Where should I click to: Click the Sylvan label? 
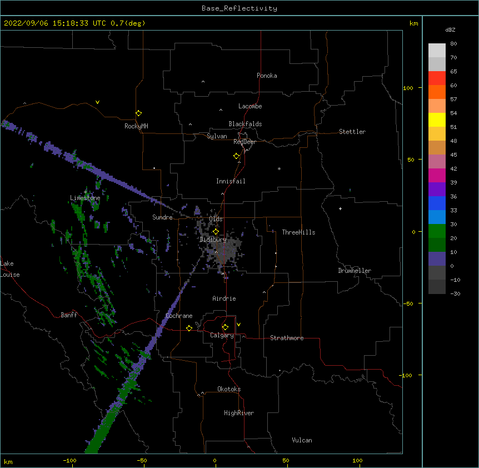[217, 136]
